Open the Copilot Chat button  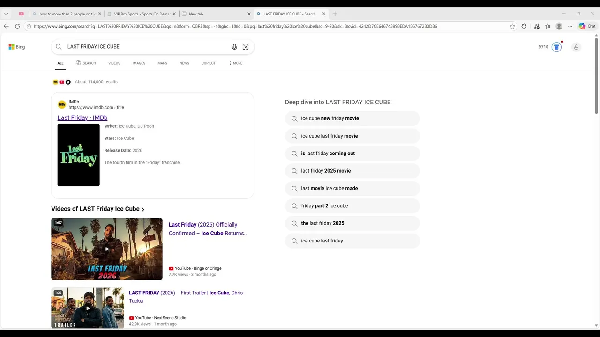587,26
